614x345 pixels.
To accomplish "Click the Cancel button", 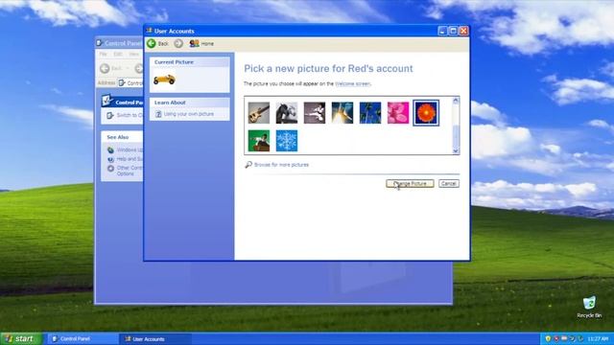I will click(x=448, y=183).
